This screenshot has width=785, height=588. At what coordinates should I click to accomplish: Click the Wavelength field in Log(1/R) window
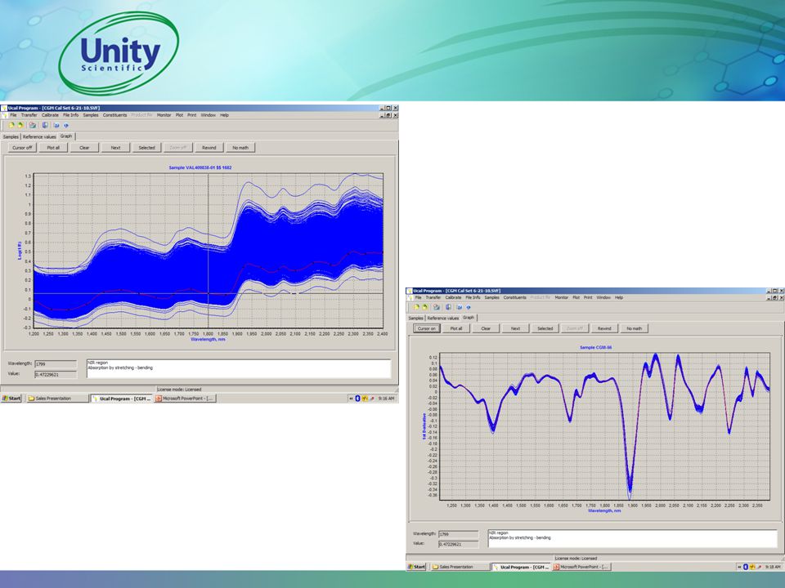point(56,364)
